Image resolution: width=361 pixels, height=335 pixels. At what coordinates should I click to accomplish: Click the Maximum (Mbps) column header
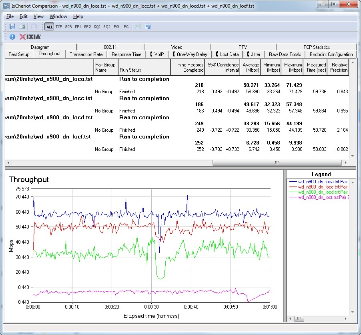coord(292,67)
